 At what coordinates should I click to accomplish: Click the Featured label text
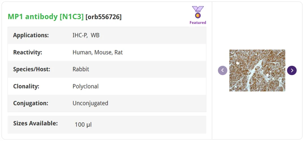[198, 23]
